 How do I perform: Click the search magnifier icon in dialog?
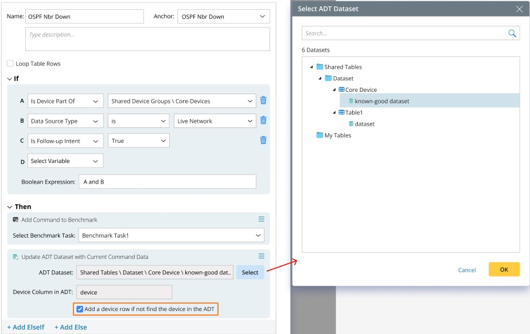512,33
